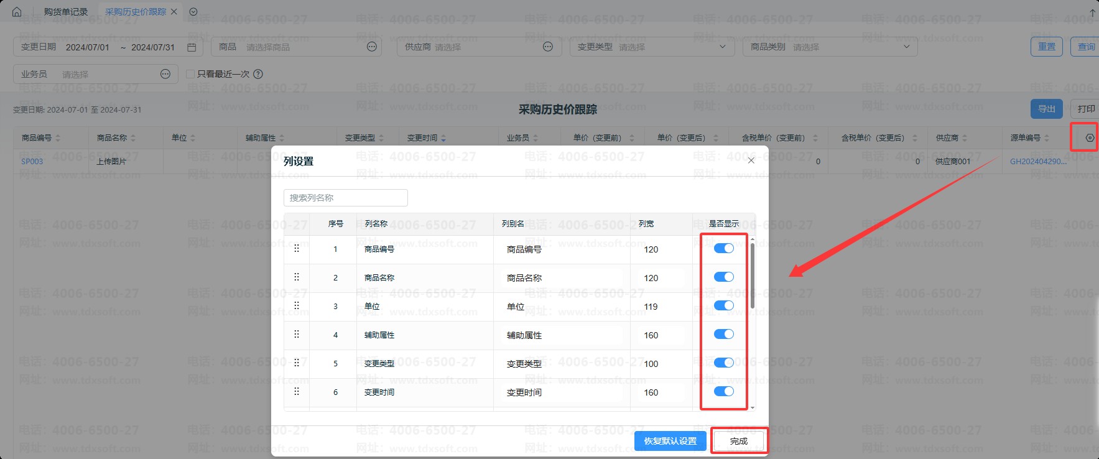Expand the 商品类别 dropdown

pyautogui.click(x=906, y=47)
